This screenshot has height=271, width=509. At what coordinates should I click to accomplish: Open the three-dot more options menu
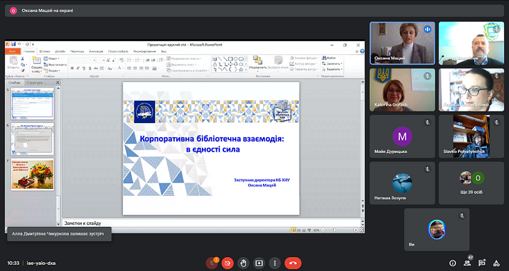pyautogui.click(x=275, y=263)
